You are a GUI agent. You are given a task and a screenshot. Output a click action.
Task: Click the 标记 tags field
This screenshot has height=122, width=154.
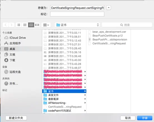coord(77,14)
